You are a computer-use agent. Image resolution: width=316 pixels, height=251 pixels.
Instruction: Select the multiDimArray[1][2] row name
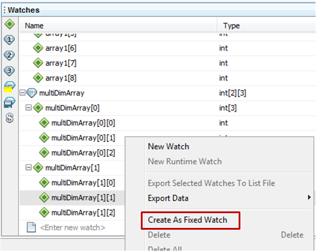tap(83, 212)
